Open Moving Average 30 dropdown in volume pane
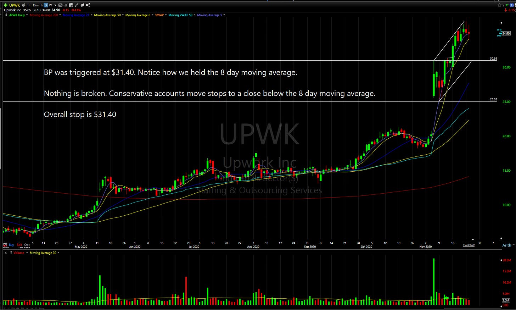 click(58, 253)
